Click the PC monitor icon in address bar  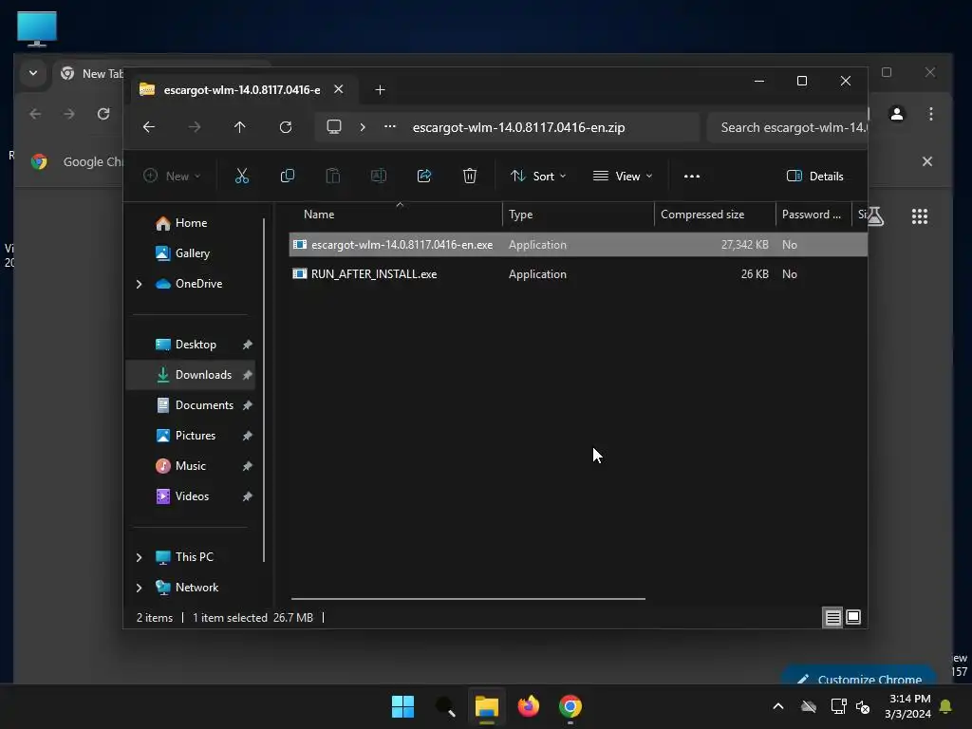[334, 127]
